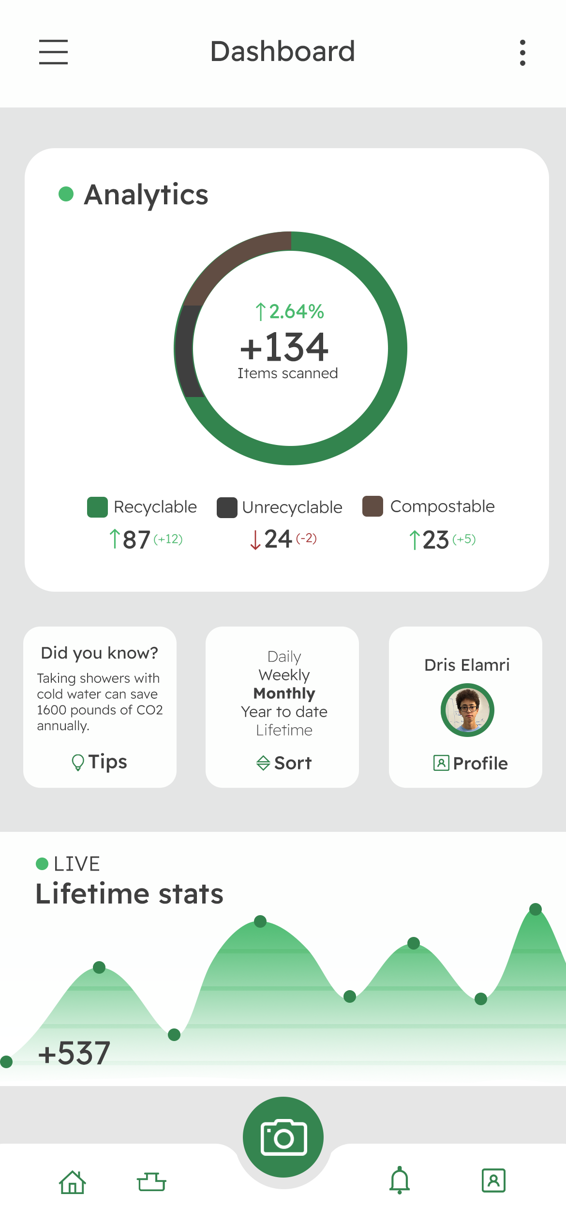Open the three-dot options menu
The image size is (566, 1226).
click(x=522, y=52)
